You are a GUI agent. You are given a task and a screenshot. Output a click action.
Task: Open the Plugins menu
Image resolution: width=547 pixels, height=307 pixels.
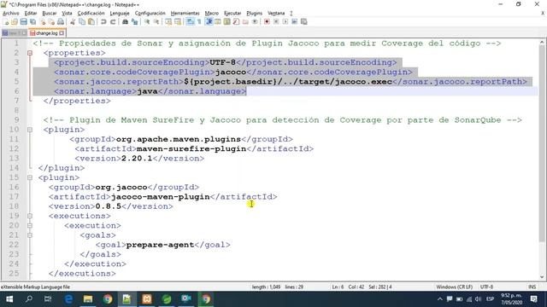click(x=255, y=14)
